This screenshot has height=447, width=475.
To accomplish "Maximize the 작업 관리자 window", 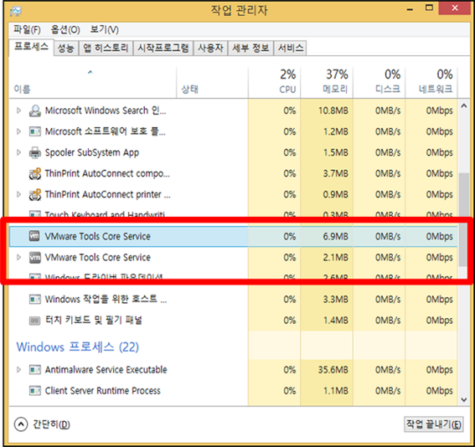I will [x=429, y=8].
